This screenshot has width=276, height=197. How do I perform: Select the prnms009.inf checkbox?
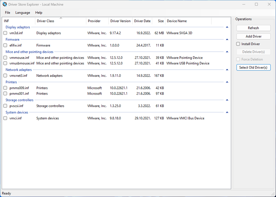point(5,88)
